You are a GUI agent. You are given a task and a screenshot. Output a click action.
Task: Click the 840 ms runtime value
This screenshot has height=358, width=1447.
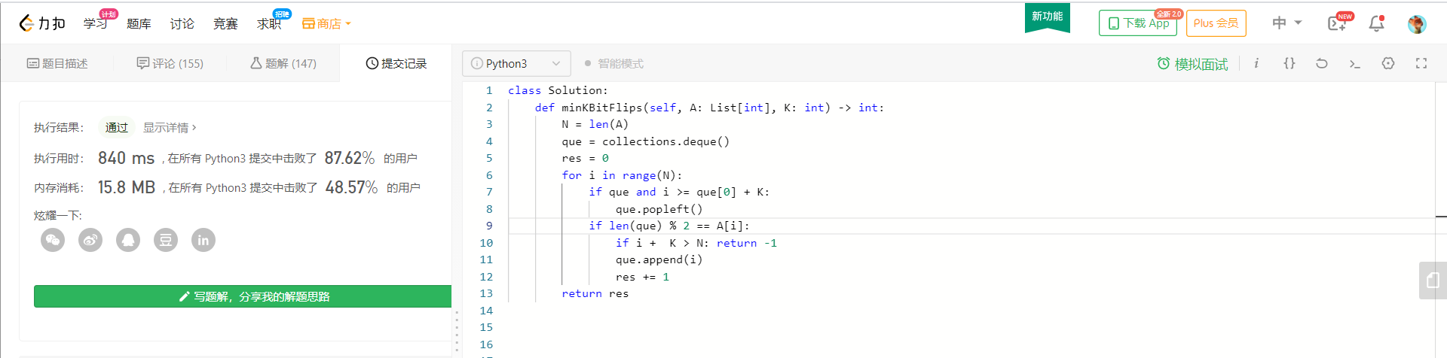click(126, 158)
